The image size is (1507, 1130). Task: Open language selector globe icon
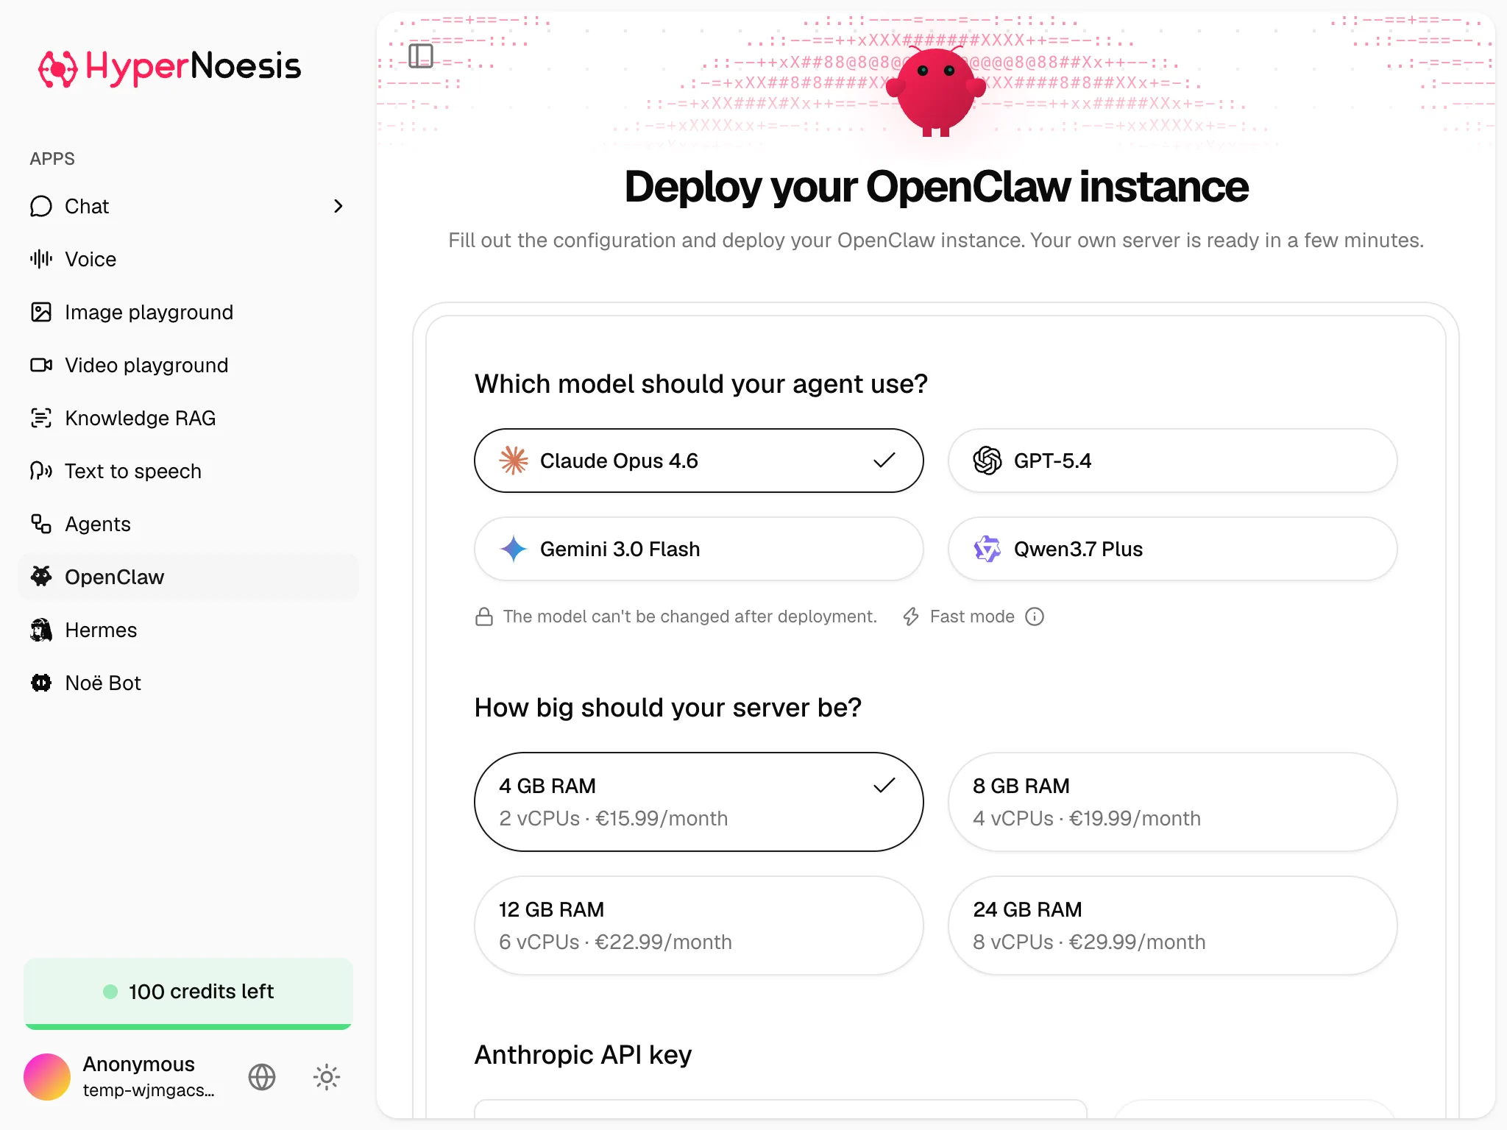262,1077
